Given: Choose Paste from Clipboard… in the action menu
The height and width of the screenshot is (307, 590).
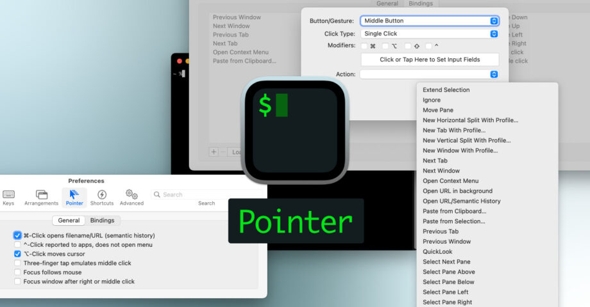Looking at the screenshot, I should 454,211.
